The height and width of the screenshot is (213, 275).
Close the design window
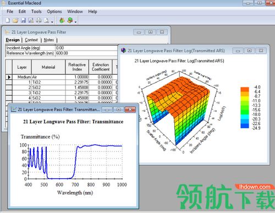point(162,32)
